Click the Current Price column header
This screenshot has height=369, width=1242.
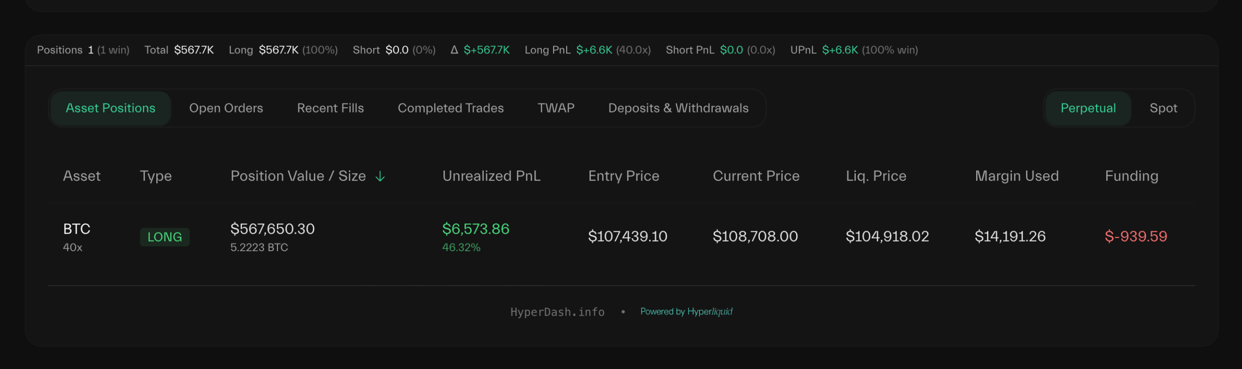[x=756, y=176]
